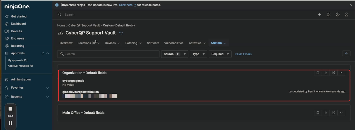This screenshot has width=355, height=130.
Task: Expand the Recents sidebar section
Action: click(48, 97)
